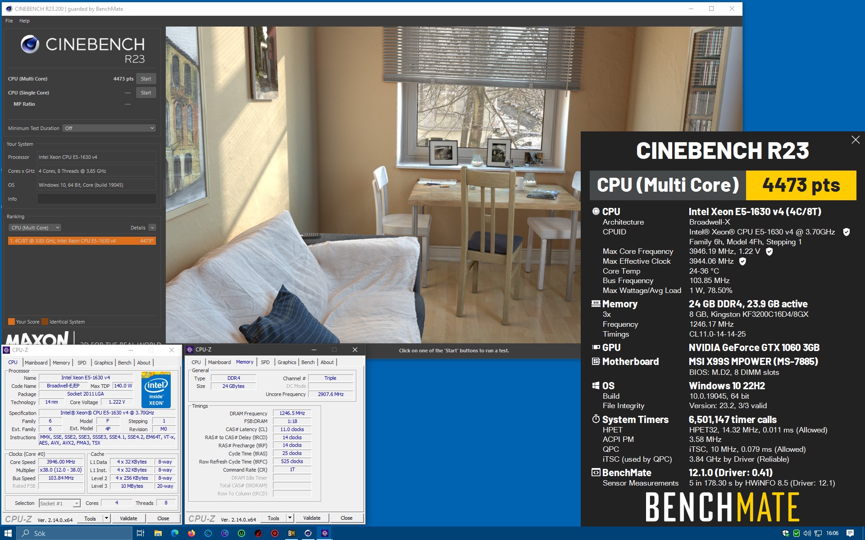The width and height of the screenshot is (865, 540).
Task: Open Tools dropdown arrow in right CPU-Z window
Action: [x=290, y=518]
